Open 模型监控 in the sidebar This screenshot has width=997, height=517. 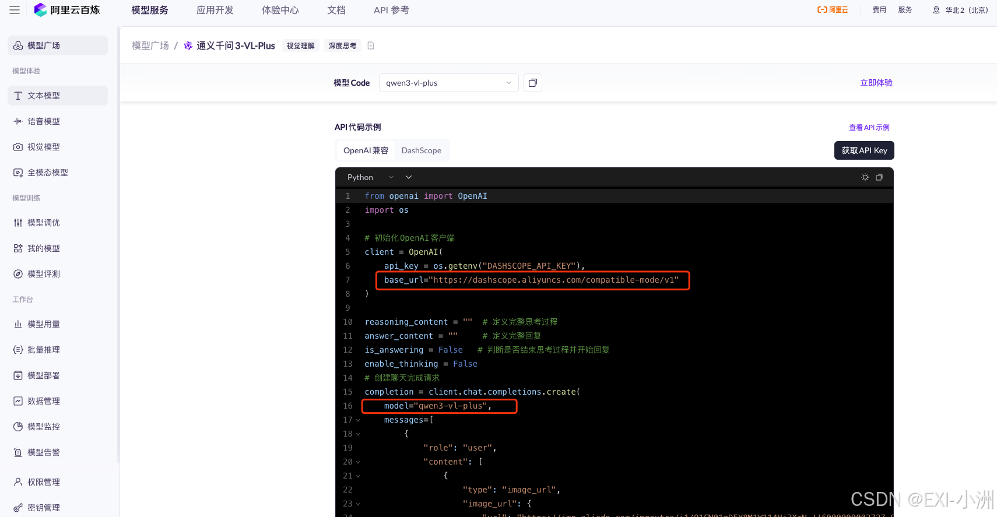[58, 427]
